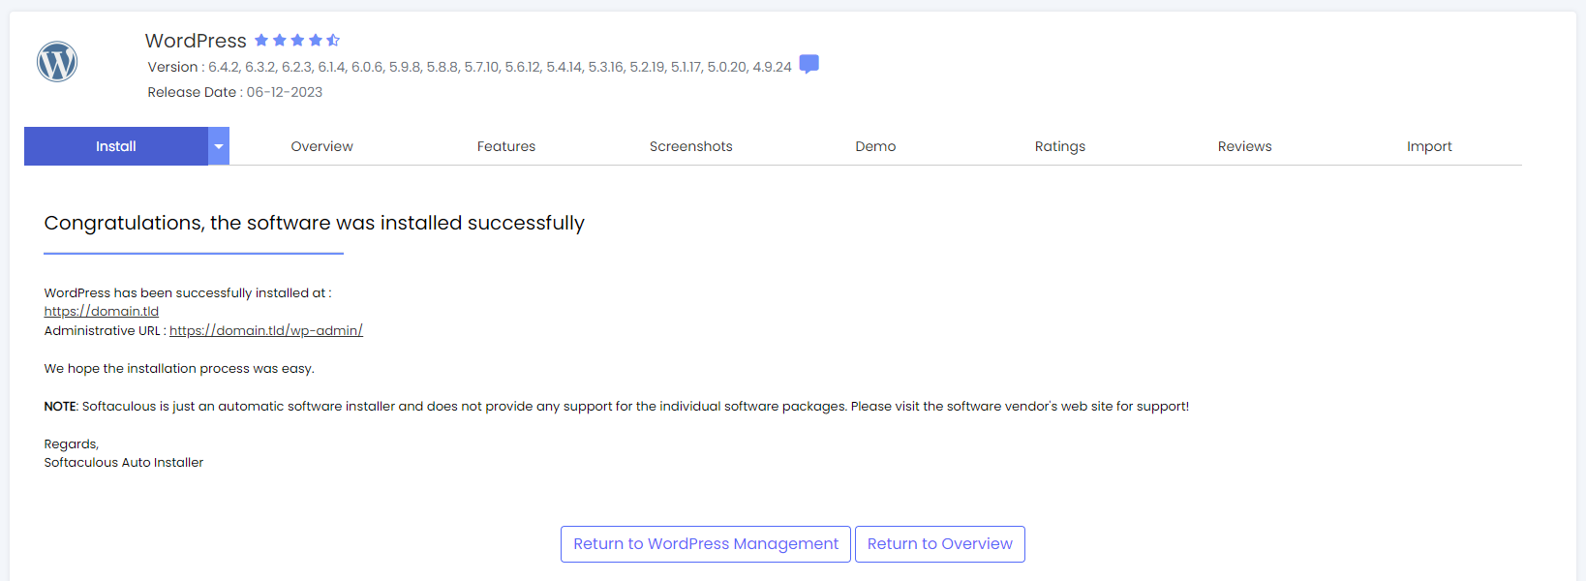The height and width of the screenshot is (581, 1586).
Task: Click the half-filled fifth rating star
Action: point(333,41)
